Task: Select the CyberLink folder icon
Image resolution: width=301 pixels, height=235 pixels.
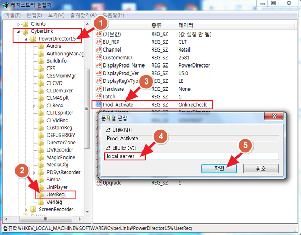Action: tap(25, 31)
